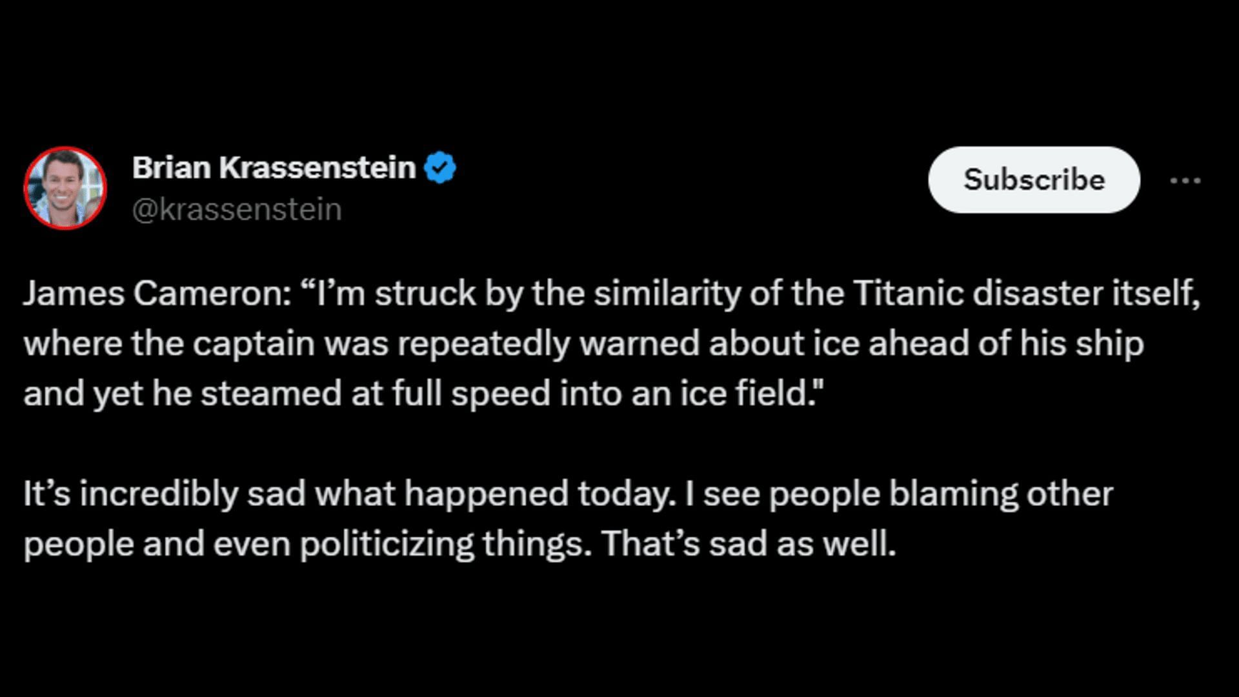Click the word "repeatedly" in the quote
The image size is (1239, 697).
click(483, 343)
